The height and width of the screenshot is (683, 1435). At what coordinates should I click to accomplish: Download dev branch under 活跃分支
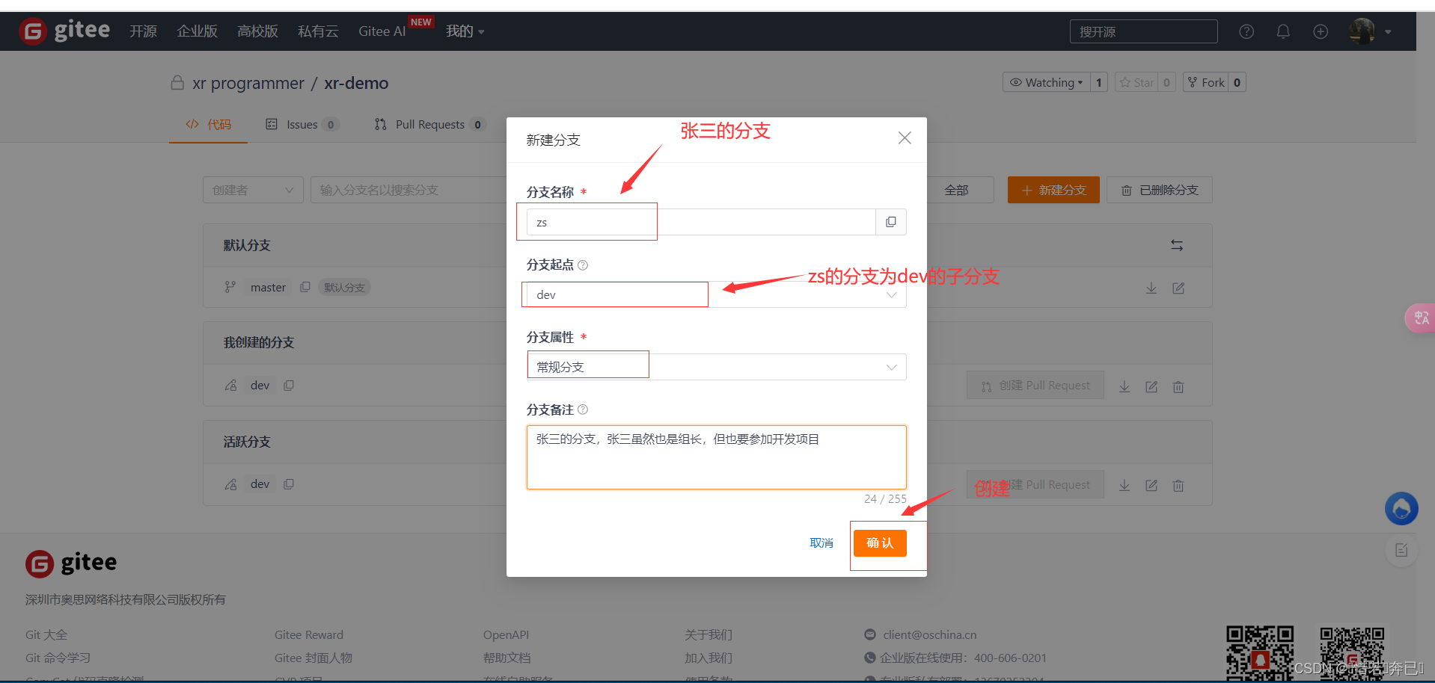click(1125, 485)
